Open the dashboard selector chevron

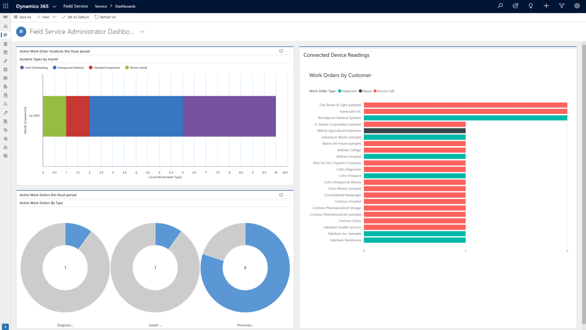tap(142, 32)
